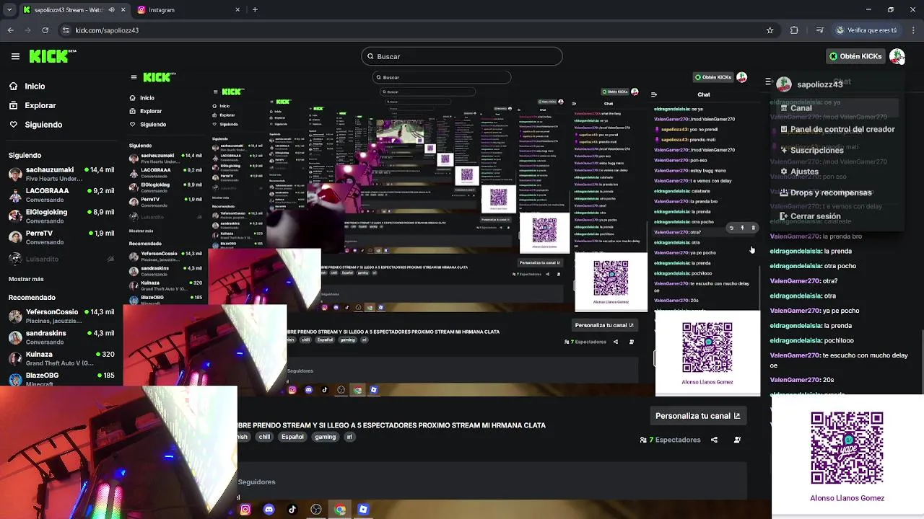Open the recommended Kuinaza channel
Image resolution: width=924 pixels, height=519 pixels.
click(x=61, y=358)
